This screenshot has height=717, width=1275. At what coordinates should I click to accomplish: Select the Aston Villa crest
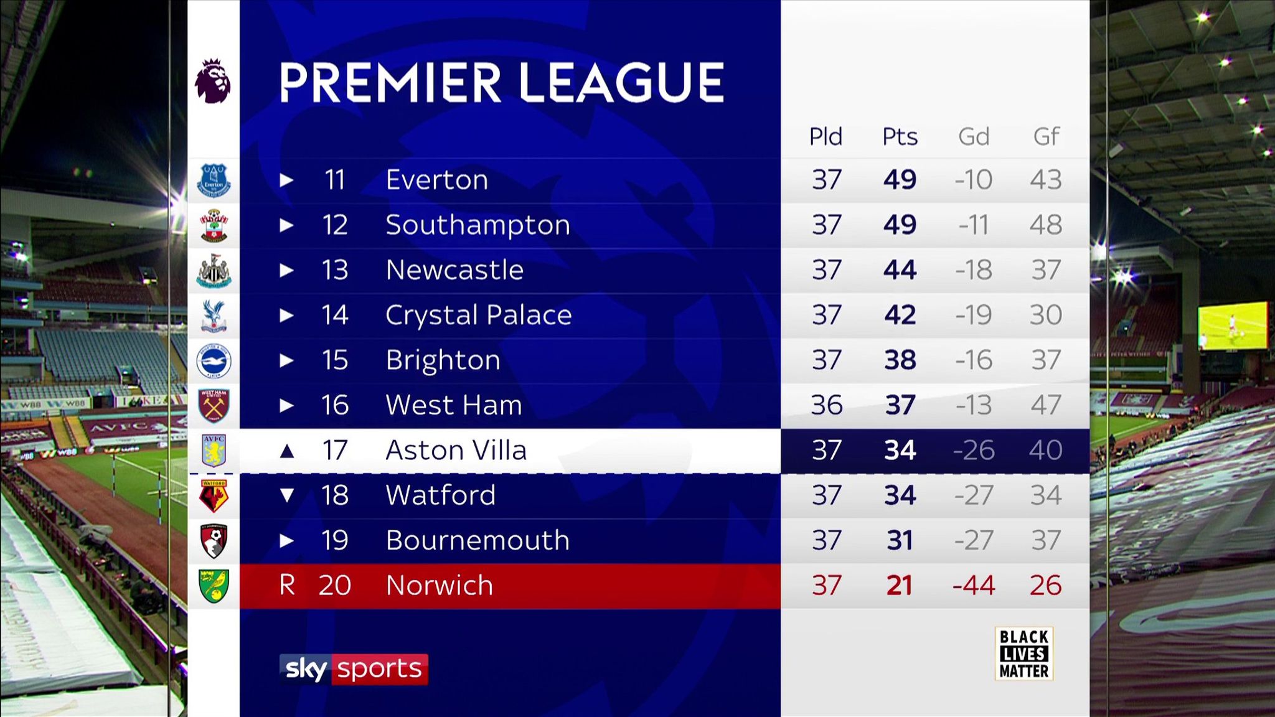click(214, 451)
